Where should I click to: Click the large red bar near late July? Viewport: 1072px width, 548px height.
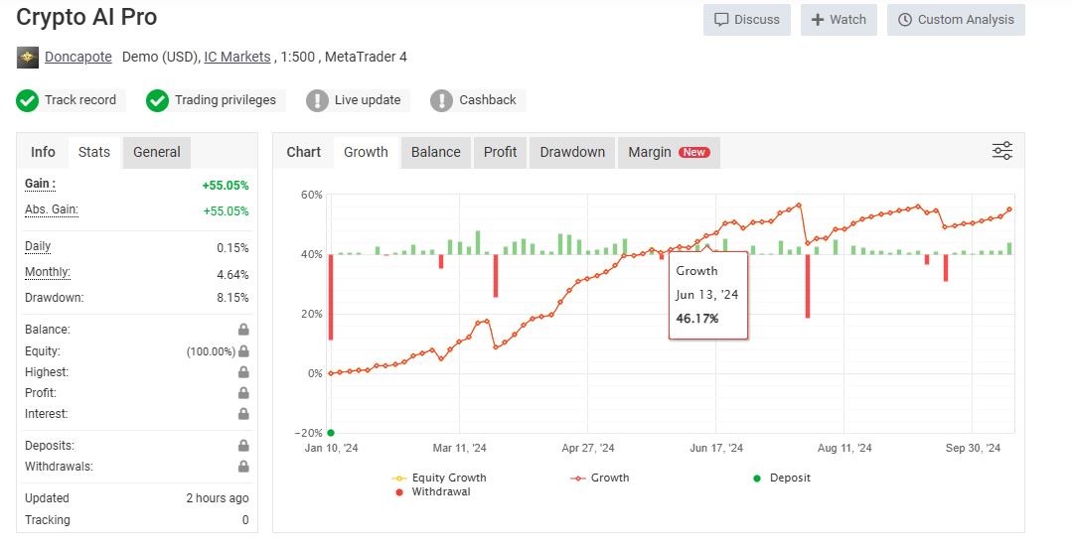coord(808,286)
